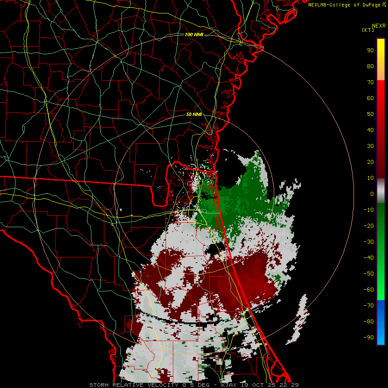The width and height of the screenshot is (388, 388).
Task: Click the 0.5 DEG elevation text
Action: [196, 385]
